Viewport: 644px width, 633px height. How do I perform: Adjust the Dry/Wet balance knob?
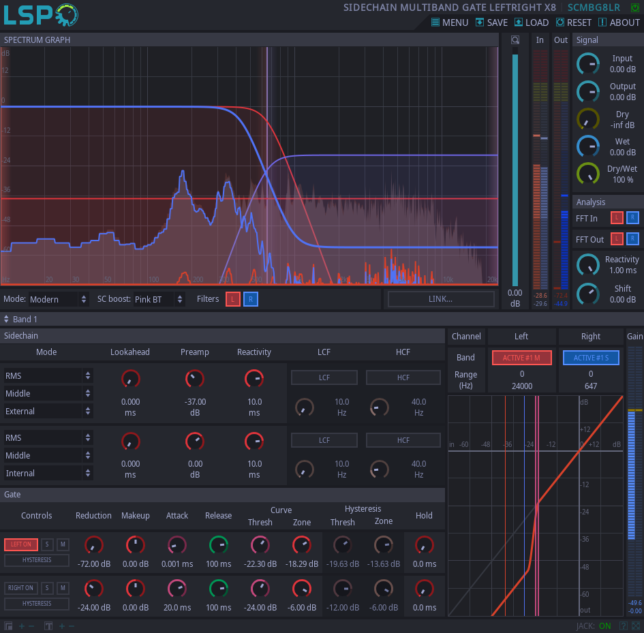click(x=588, y=174)
